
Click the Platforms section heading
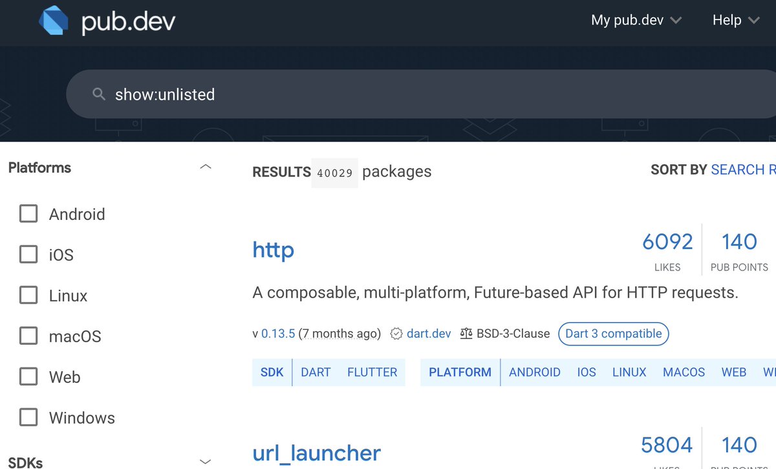click(39, 168)
